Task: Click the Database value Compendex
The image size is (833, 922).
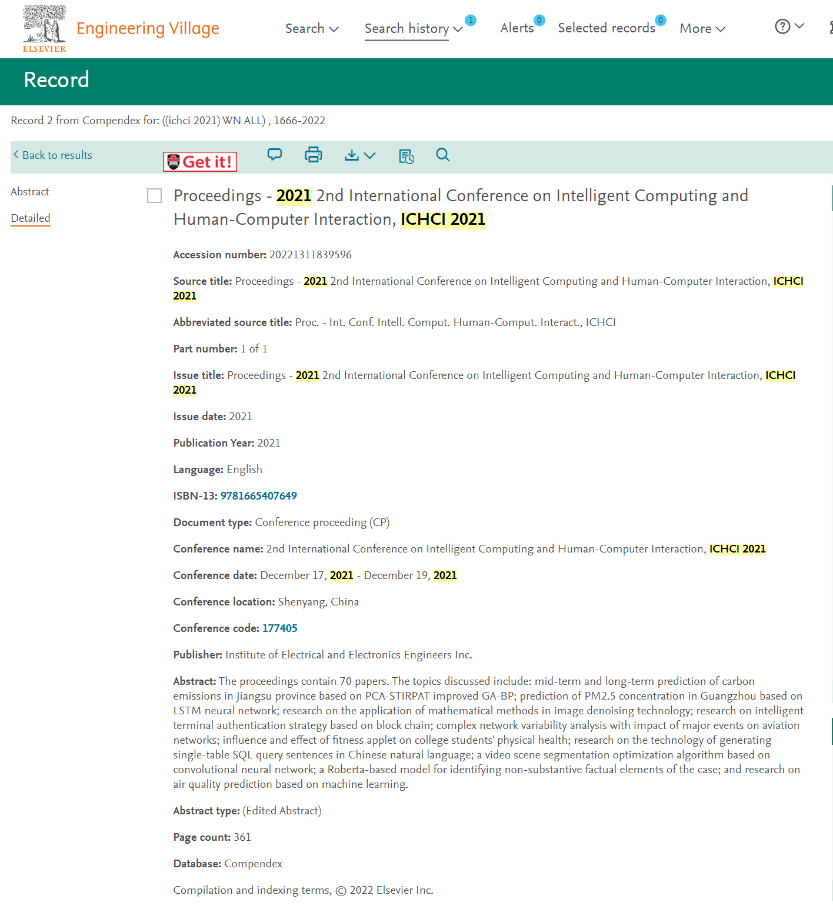Action: click(254, 864)
